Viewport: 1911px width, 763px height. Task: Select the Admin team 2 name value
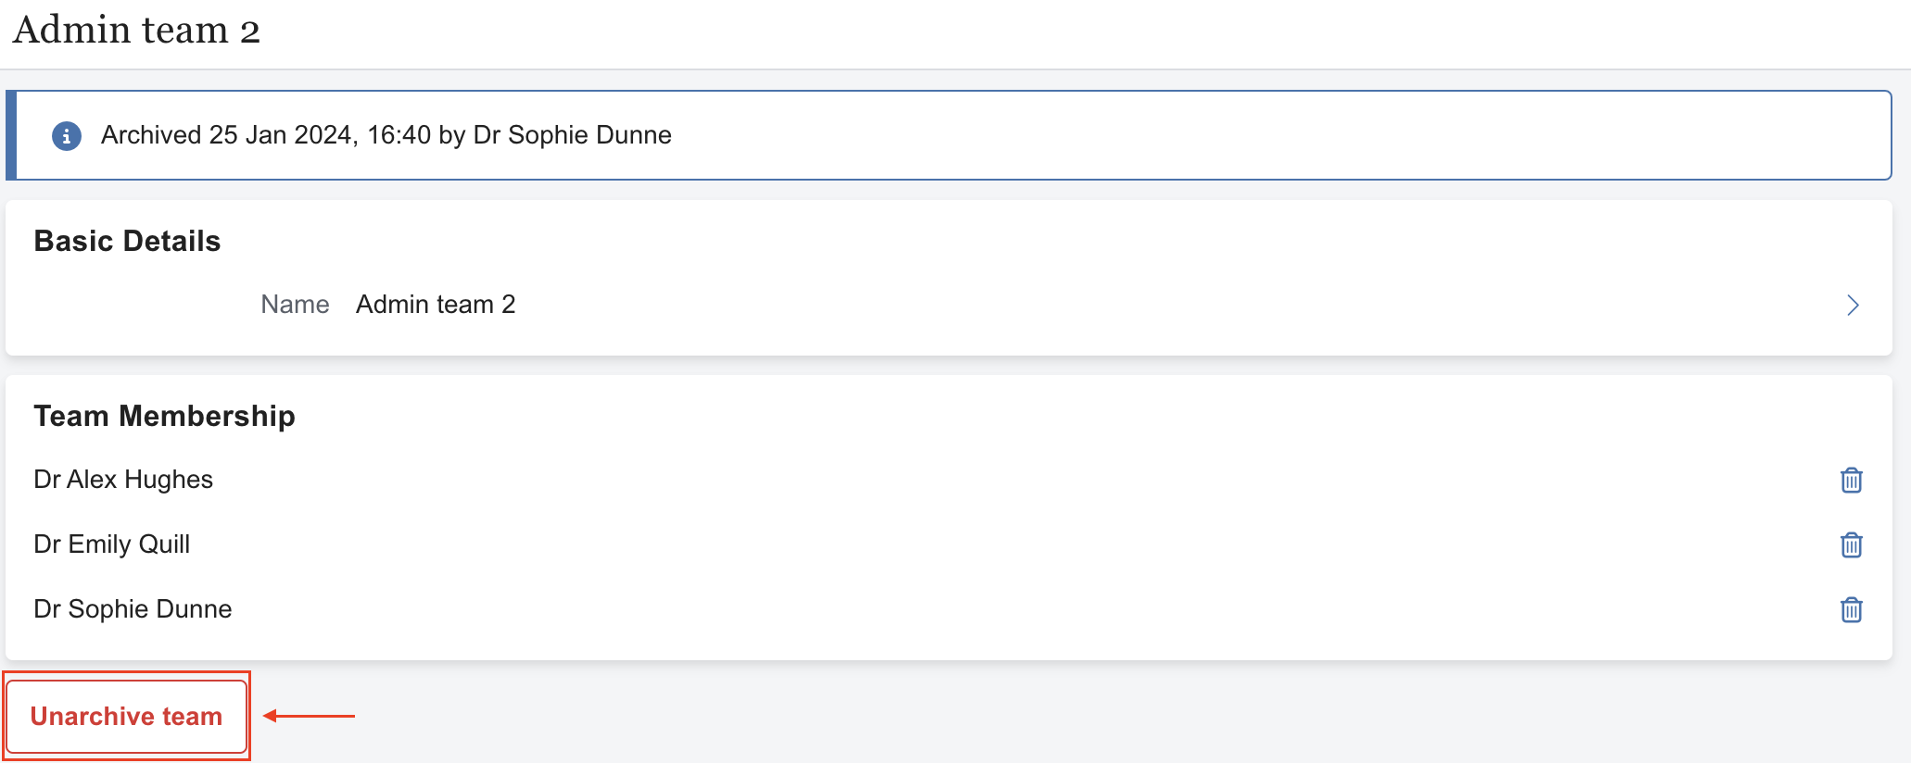coord(436,305)
